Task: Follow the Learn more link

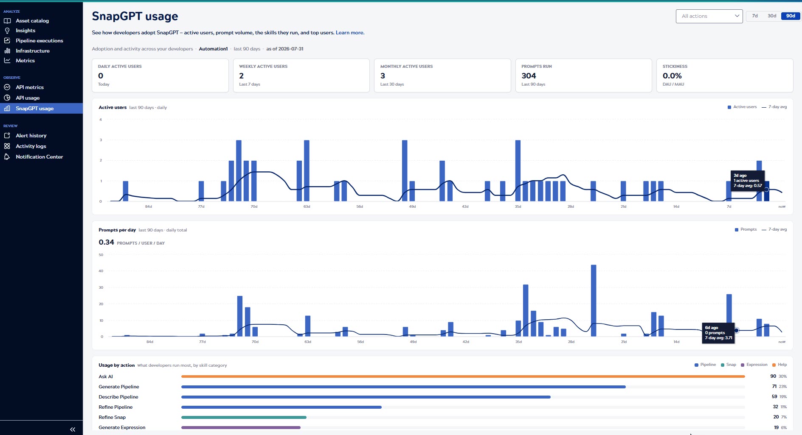Action: point(350,33)
